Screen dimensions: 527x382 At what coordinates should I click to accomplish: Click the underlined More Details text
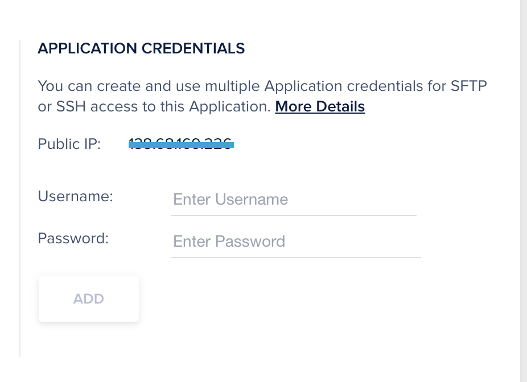click(319, 106)
